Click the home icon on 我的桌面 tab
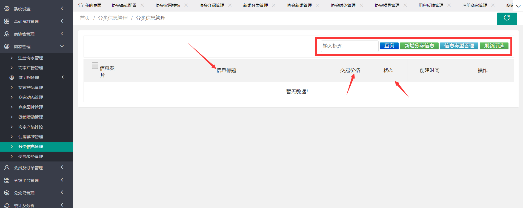The width and height of the screenshot is (523, 208). [81, 5]
